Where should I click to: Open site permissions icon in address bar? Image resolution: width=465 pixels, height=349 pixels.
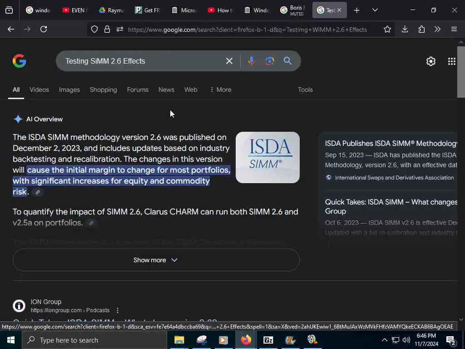tap(120, 29)
